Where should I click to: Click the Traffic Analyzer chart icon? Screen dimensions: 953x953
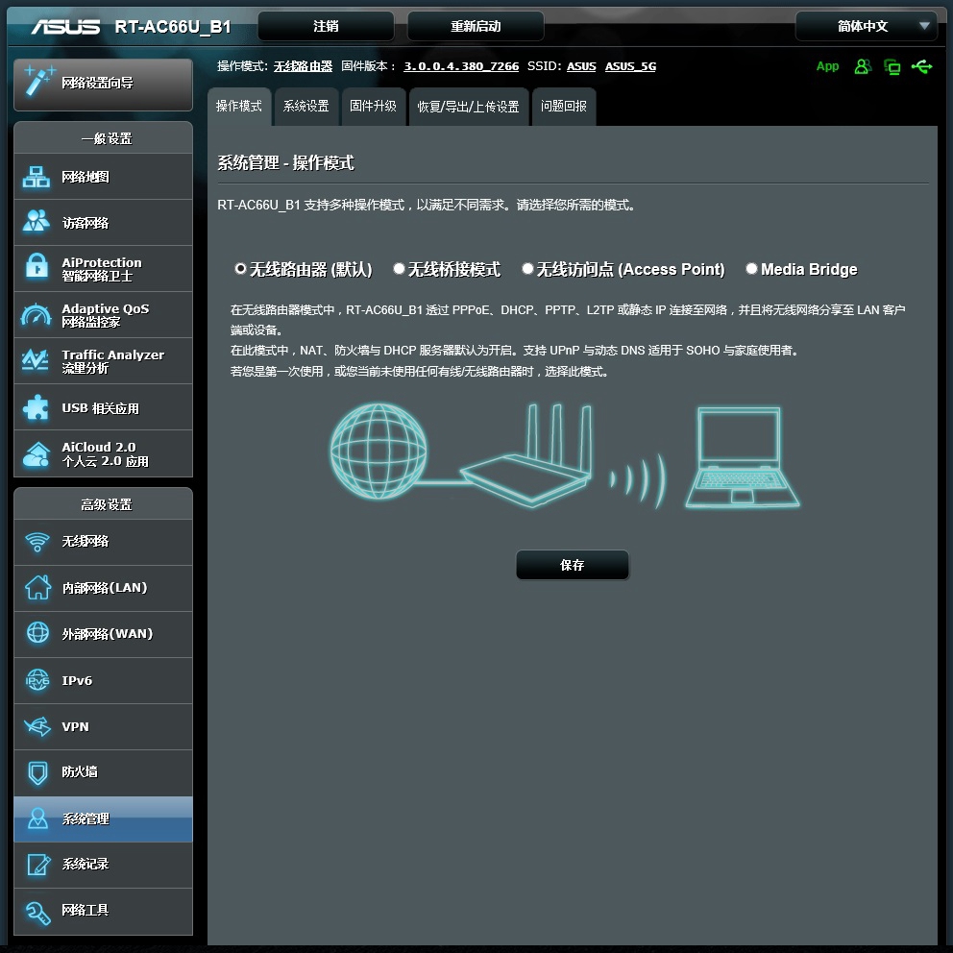(x=37, y=361)
